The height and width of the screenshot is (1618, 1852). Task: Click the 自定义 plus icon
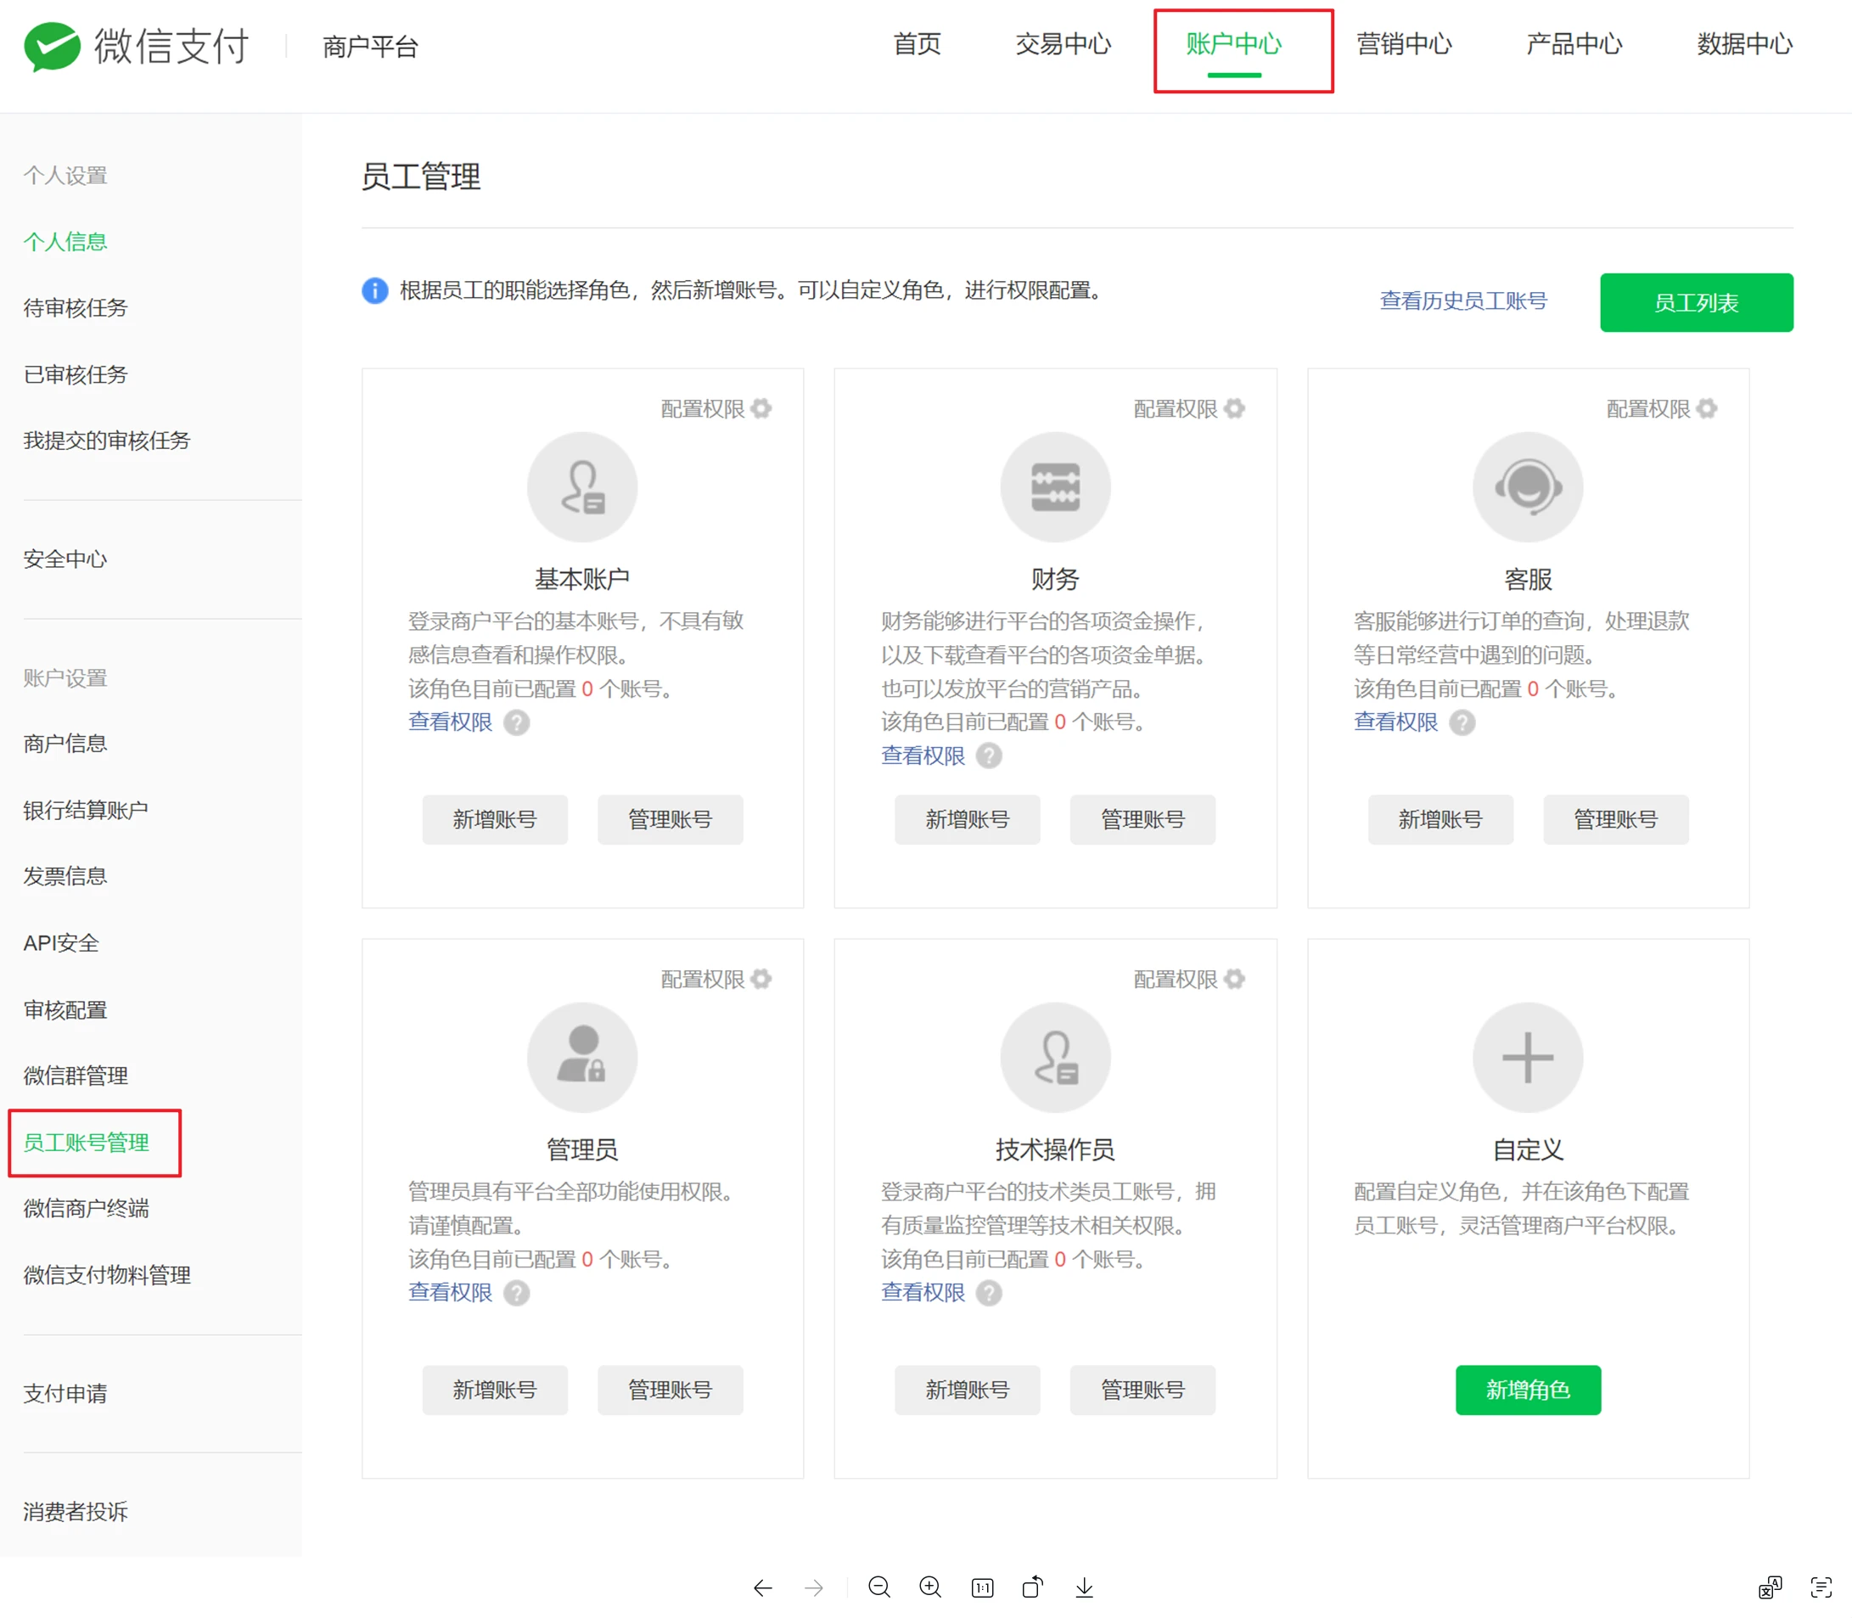coord(1528,1057)
